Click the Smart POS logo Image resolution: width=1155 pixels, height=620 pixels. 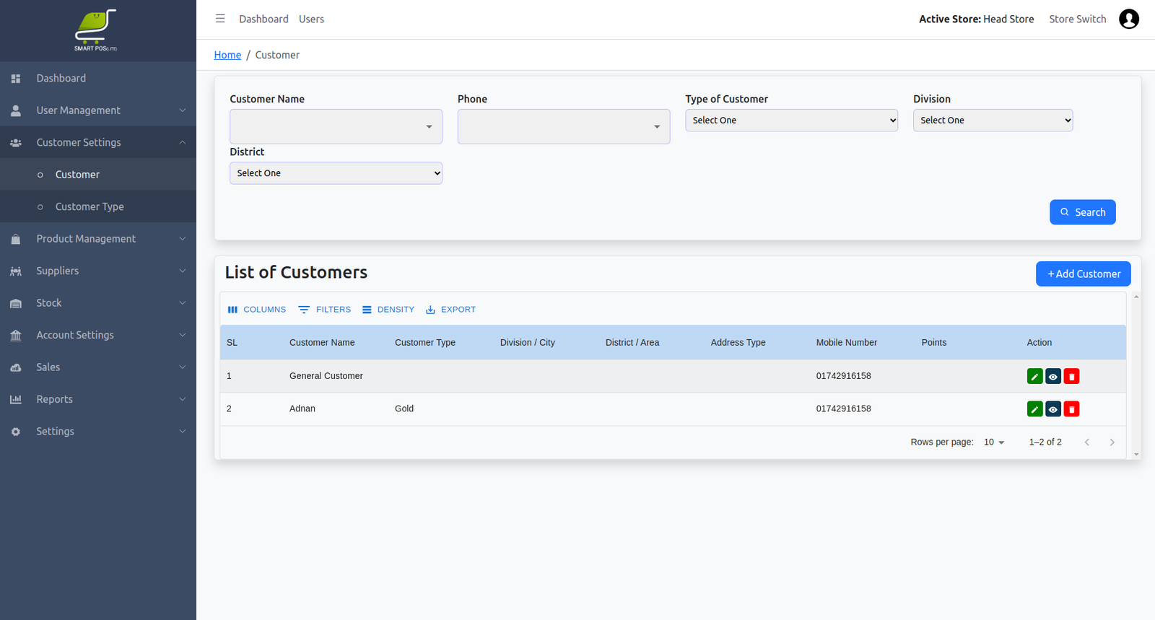click(x=95, y=30)
